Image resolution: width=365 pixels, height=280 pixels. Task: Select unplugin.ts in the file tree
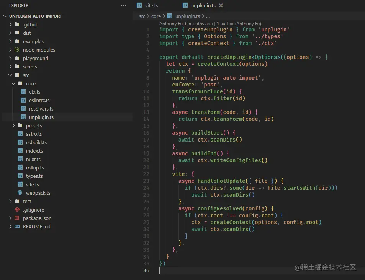pos(41,117)
